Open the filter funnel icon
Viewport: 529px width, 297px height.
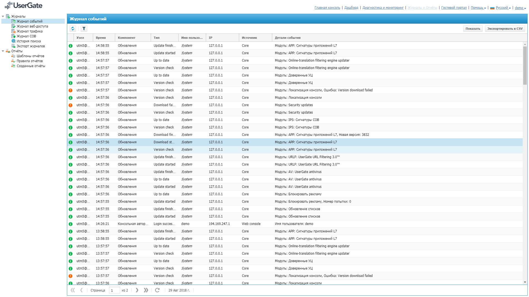[x=84, y=29]
